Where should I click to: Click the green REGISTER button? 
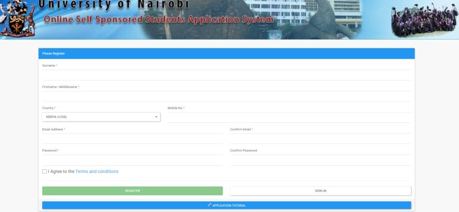[132, 191]
